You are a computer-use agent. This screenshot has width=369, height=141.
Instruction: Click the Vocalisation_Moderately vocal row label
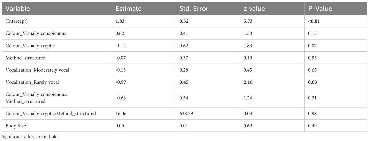[37, 70]
